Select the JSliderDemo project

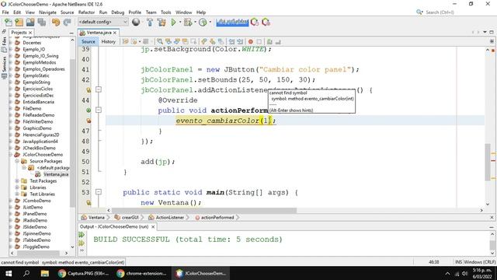(x=35, y=227)
